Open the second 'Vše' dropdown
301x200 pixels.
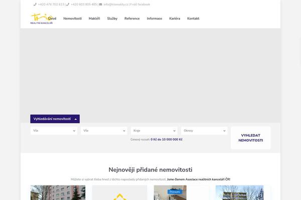104,130
